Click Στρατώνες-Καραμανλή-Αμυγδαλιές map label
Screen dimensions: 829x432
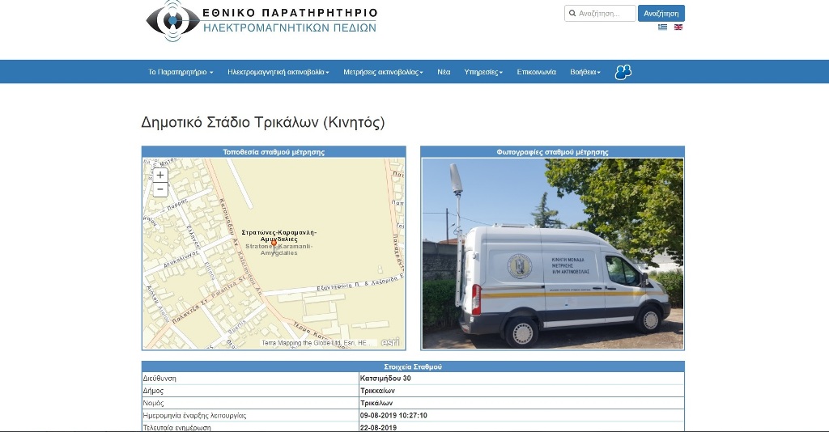click(278, 235)
